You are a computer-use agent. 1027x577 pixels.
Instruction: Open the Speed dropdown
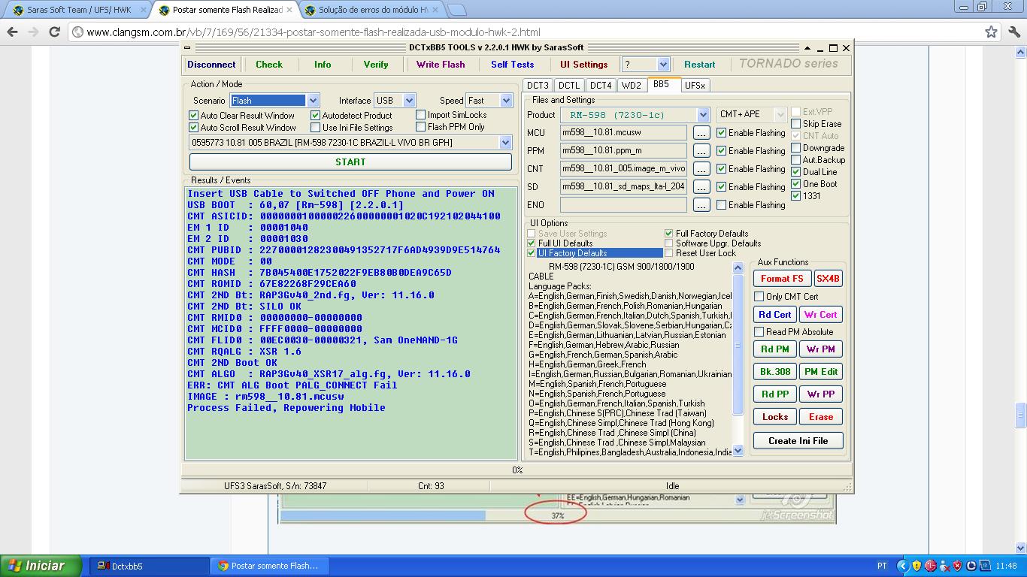click(506, 101)
